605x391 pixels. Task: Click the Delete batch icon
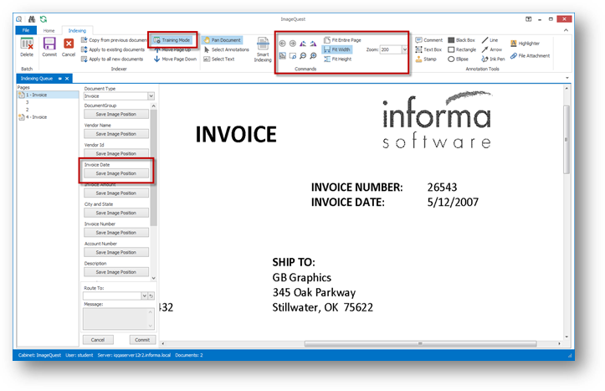pos(27,44)
